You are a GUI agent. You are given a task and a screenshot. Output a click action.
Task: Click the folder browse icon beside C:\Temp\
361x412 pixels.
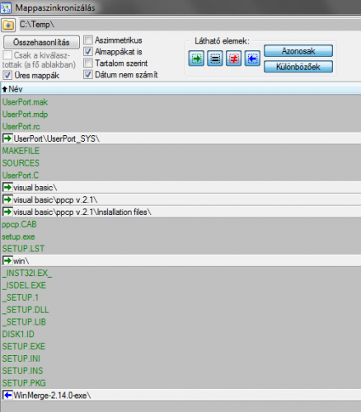point(8,25)
